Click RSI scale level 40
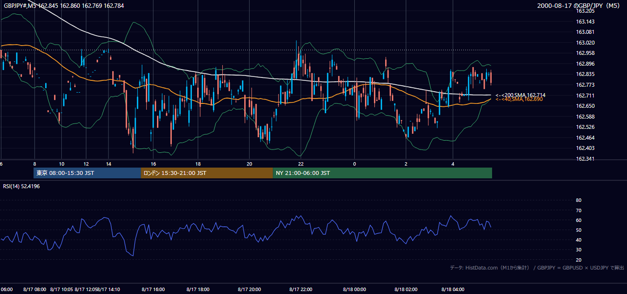The image size is (627, 294). 578,240
